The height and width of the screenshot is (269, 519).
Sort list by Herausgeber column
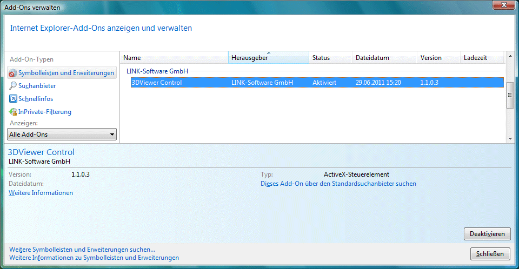pyautogui.click(x=268, y=58)
